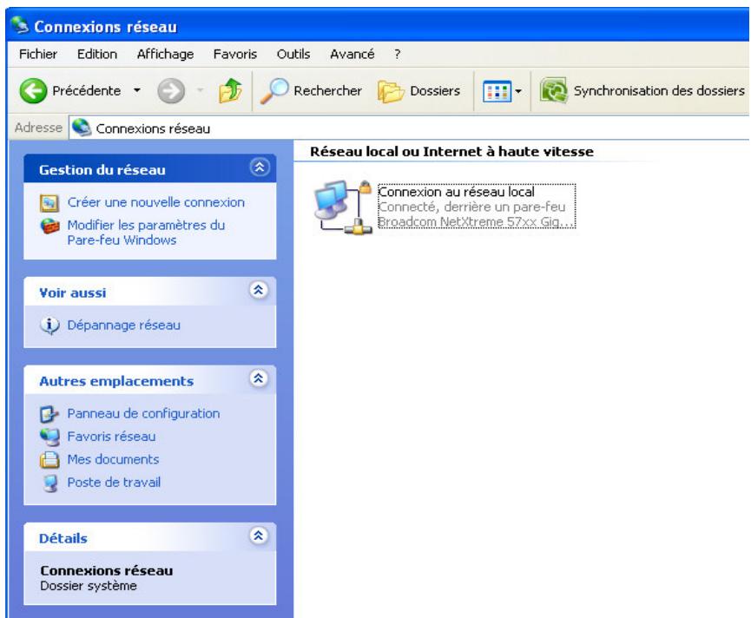This screenshot has width=751, height=618.
Task: Click the Précédente button label
Action: [86, 91]
